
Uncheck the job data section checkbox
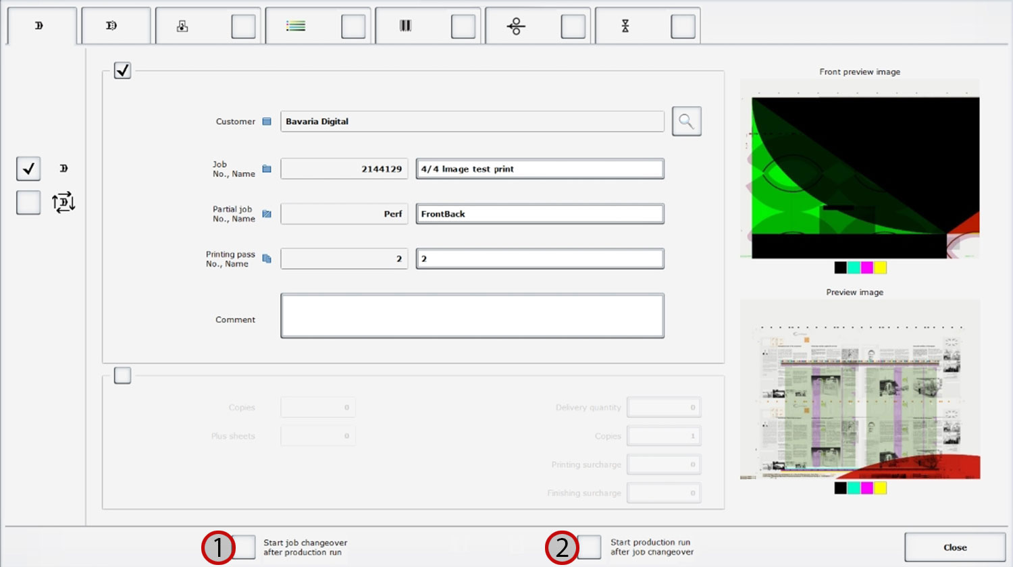pos(122,70)
